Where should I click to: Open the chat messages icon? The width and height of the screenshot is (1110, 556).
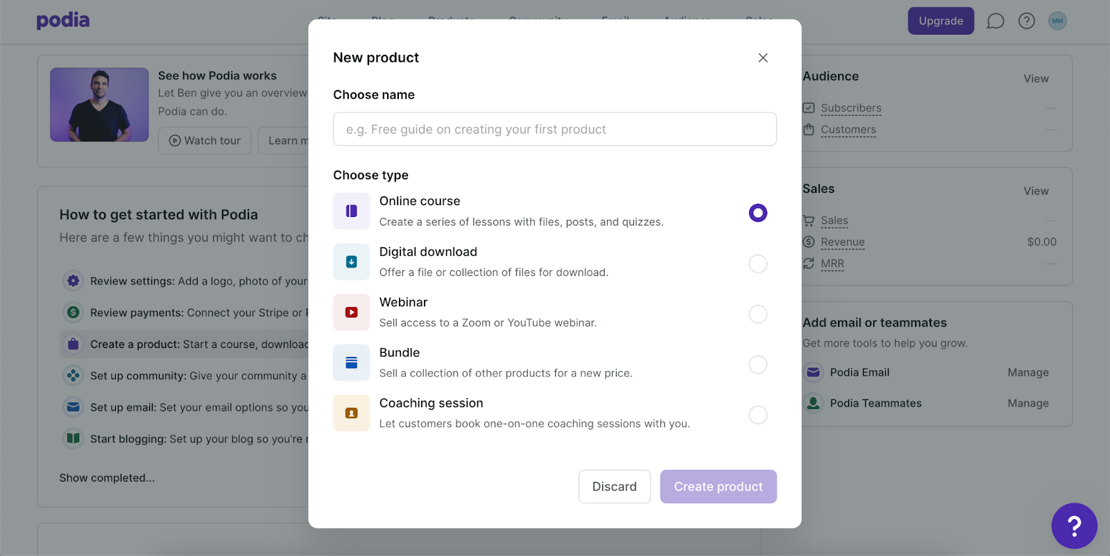996,21
